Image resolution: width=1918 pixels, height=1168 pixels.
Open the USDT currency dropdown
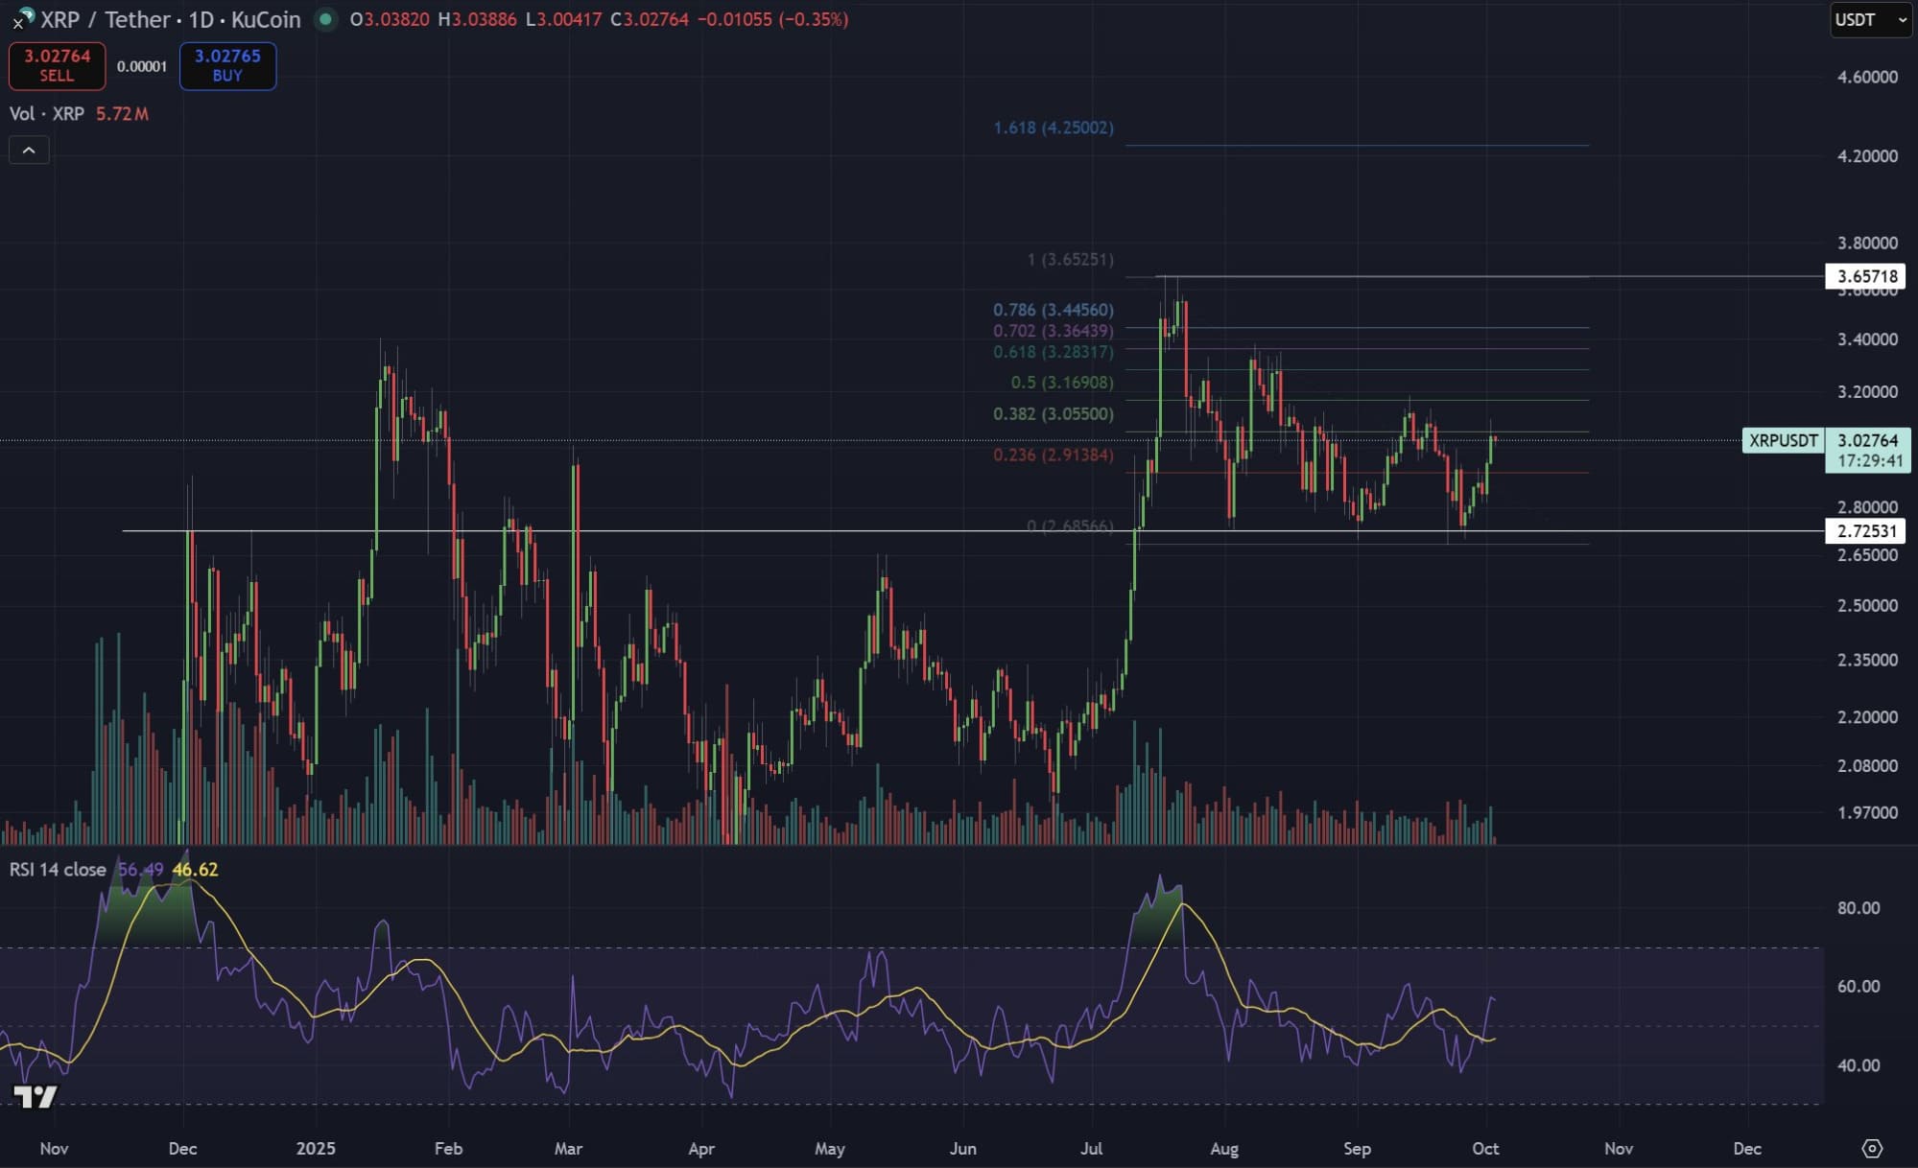pyautogui.click(x=1870, y=19)
